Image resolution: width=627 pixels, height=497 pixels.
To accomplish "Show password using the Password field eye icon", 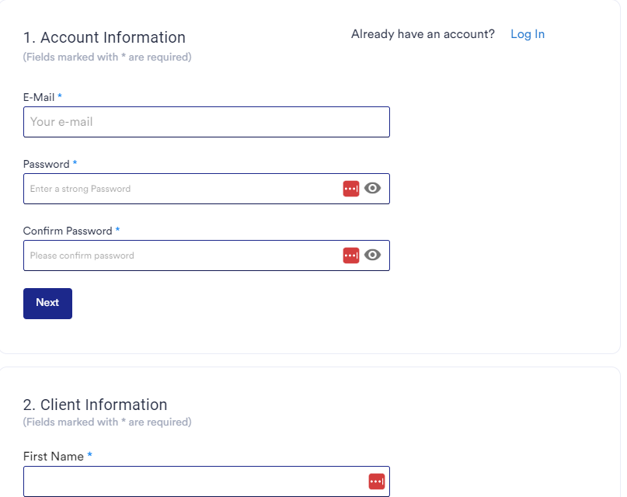I will pyautogui.click(x=372, y=188).
